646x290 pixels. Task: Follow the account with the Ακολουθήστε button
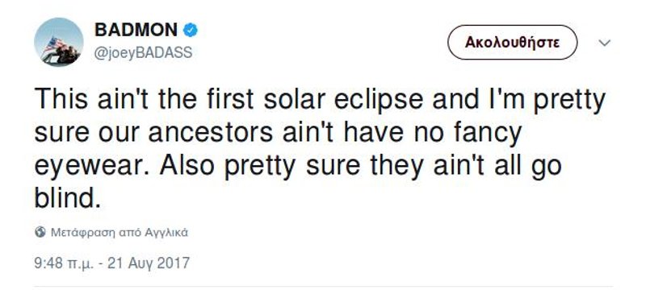pyautogui.click(x=513, y=43)
